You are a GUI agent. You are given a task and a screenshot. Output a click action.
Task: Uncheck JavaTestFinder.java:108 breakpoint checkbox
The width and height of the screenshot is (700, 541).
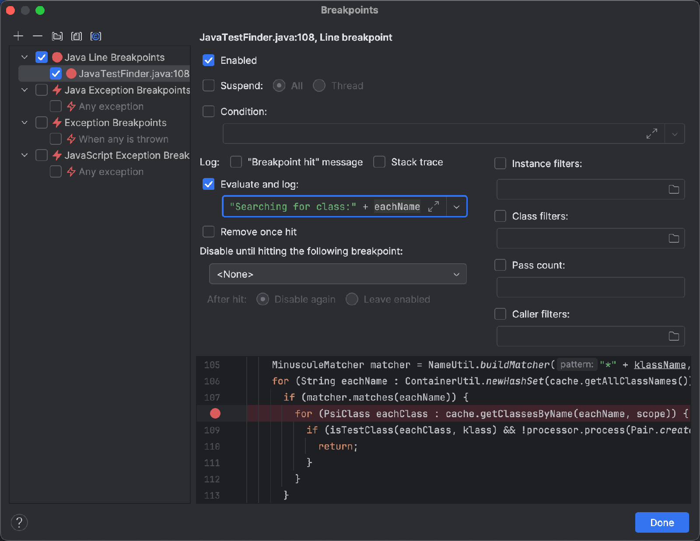point(56,73)
